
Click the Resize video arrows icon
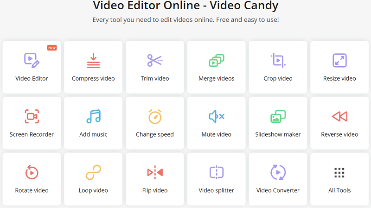point(339,60)
